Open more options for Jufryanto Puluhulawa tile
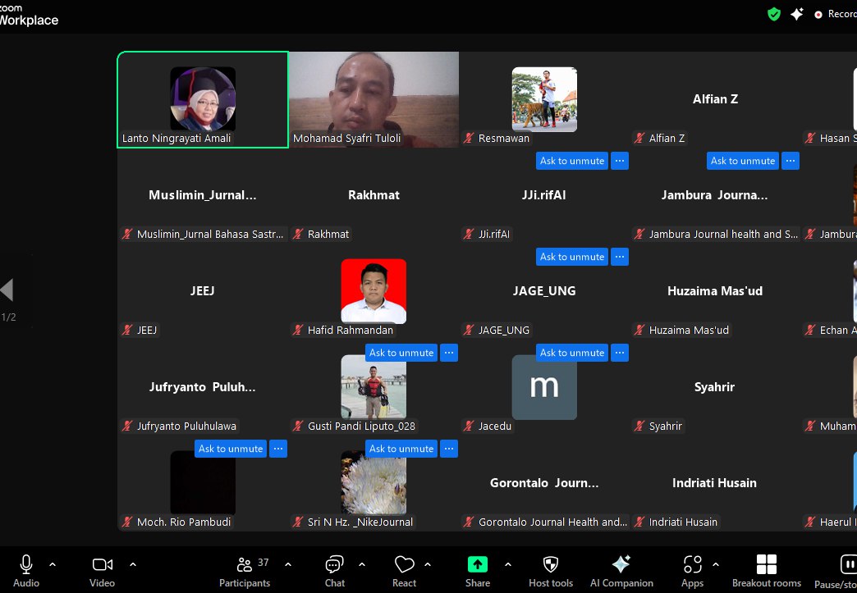 pyautogui.click(x=278, y=449)
